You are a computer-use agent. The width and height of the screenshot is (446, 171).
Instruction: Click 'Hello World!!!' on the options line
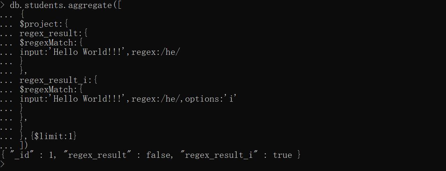(90, 99)
